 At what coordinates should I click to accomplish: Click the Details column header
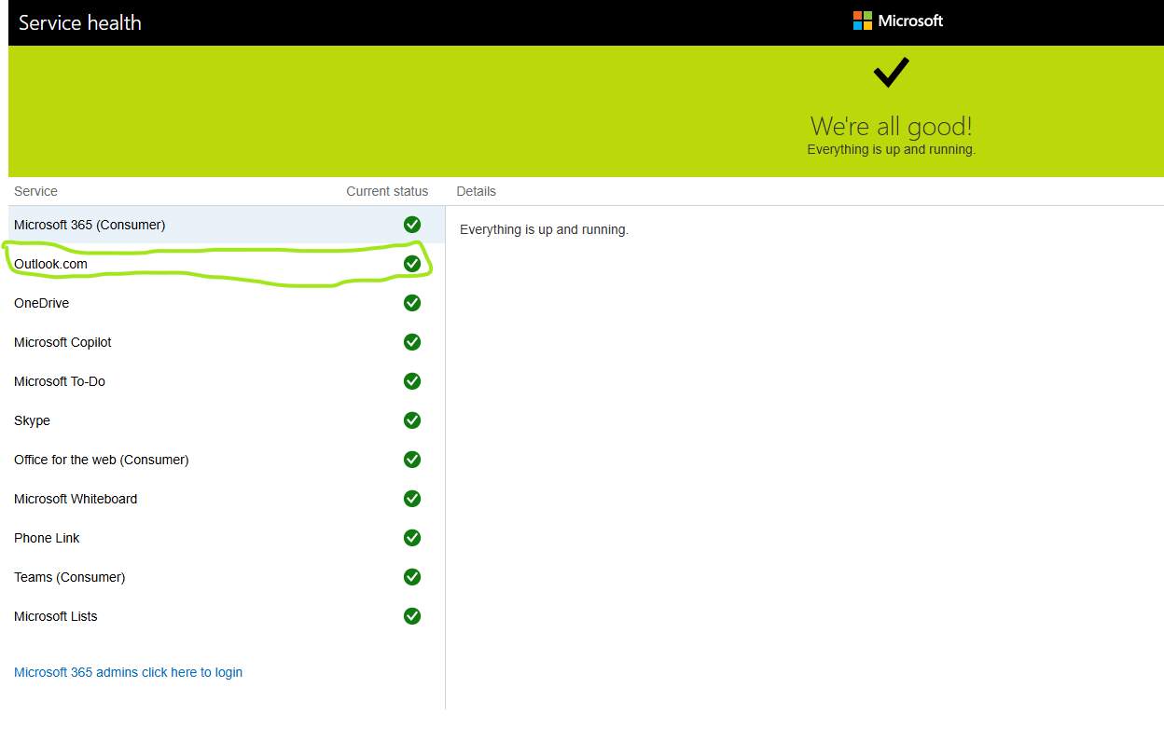476,191
